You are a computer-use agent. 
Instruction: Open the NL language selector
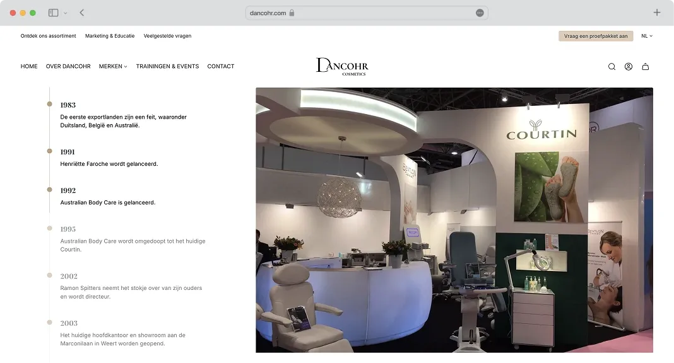coord(647,36)
